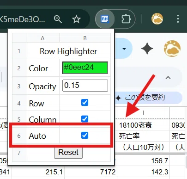Open the Google account avatar in Sheets
187x179 pixels.
point(172,49)
